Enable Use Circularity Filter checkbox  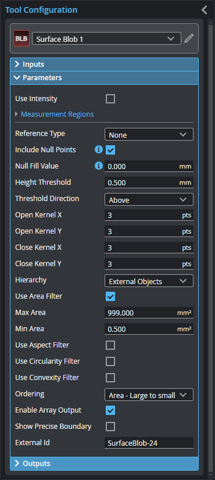110,361
